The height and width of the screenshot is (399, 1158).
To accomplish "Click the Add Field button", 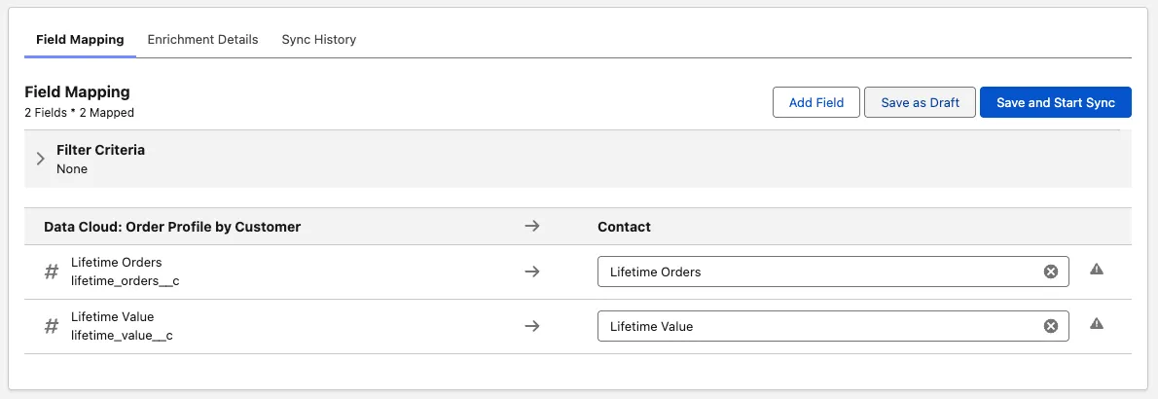I will (815, 102).
